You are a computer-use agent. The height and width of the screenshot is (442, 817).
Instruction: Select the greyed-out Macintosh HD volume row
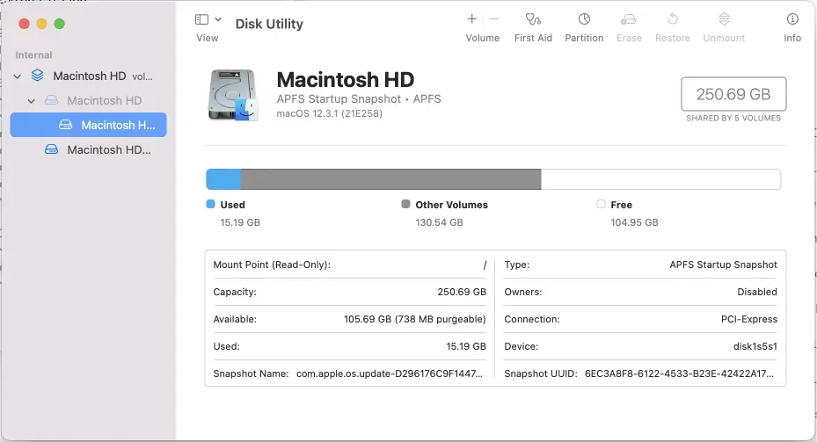(89, 100)
